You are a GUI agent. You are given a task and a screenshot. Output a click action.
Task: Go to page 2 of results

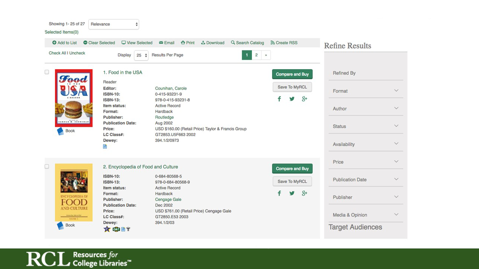pos(256,55)
